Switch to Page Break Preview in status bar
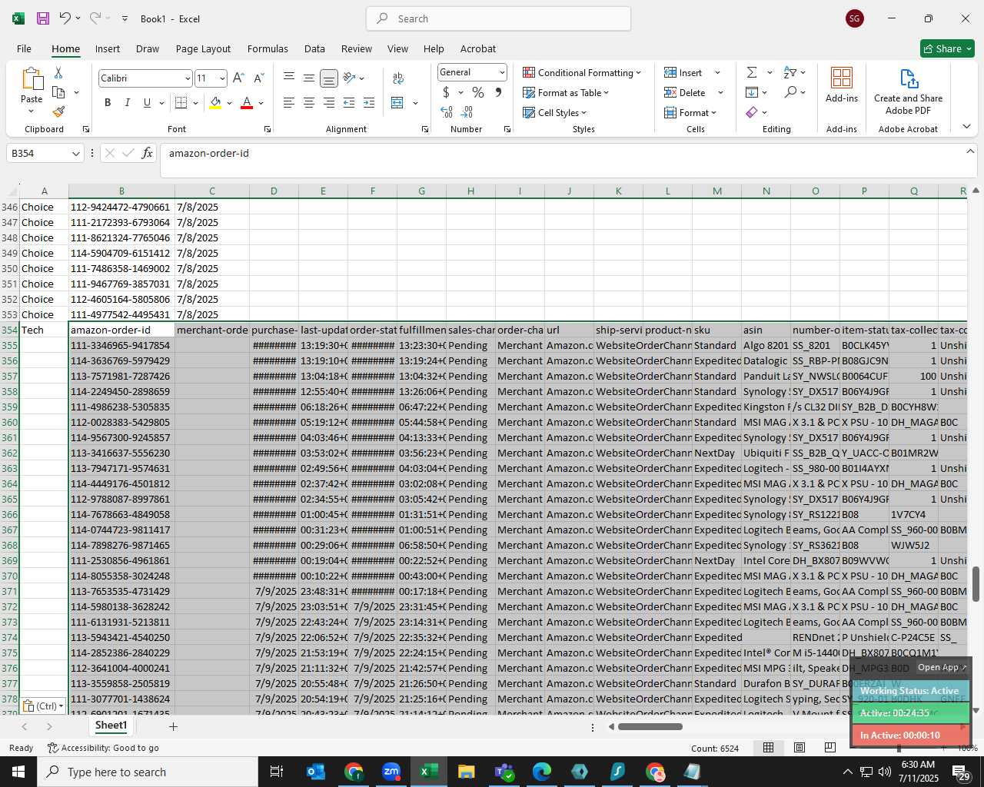Screen dimensions: 984x787 point(830,748)
